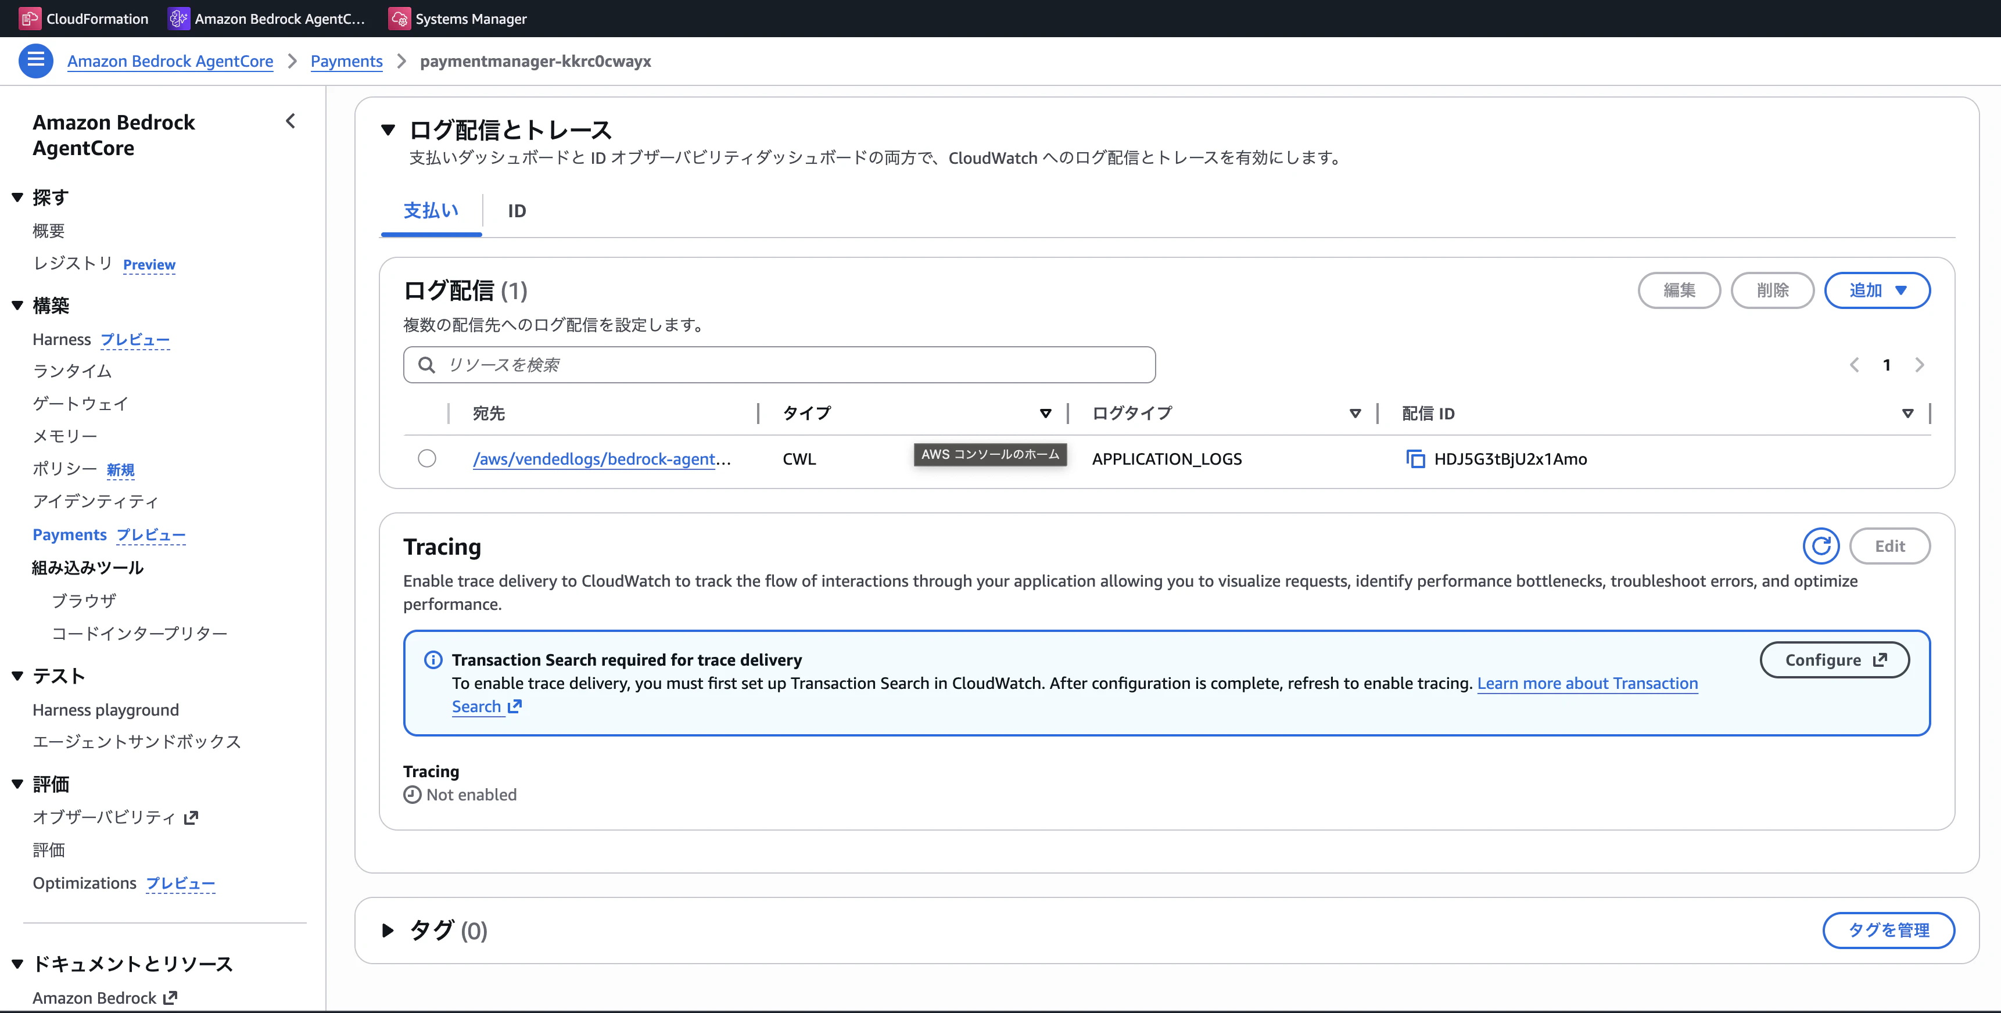
Task: Open エージェントサンドボックス in the sidebar
Action: 137,742
